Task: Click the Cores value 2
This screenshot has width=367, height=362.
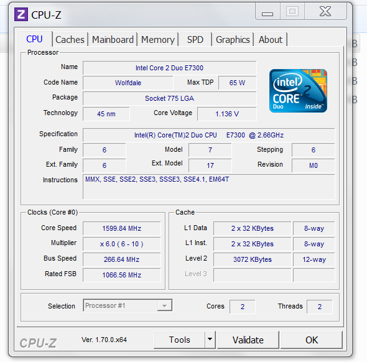Action: pyautogui.click(x=243, y=307)
